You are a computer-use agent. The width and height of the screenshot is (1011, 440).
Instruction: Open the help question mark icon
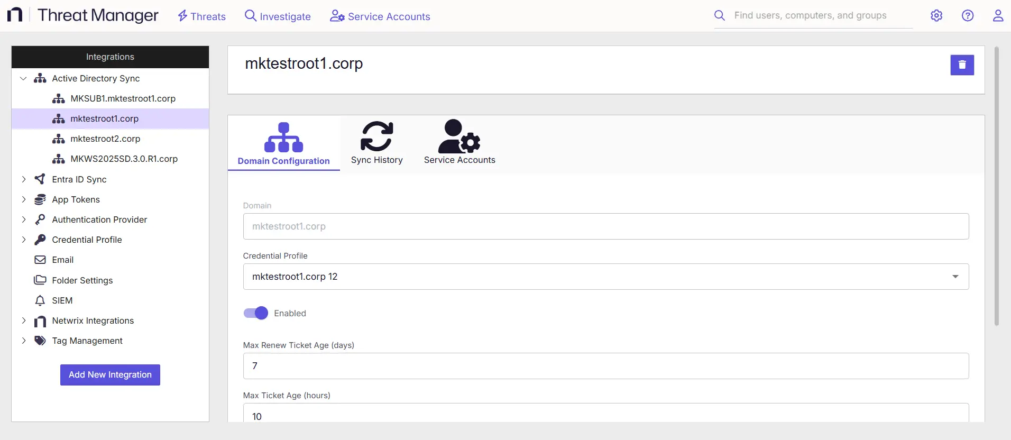968,15
